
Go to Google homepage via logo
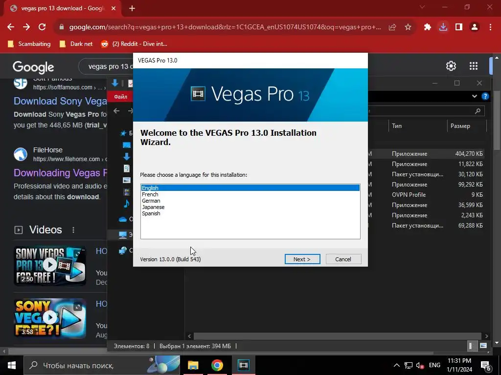tap(33, 67)
